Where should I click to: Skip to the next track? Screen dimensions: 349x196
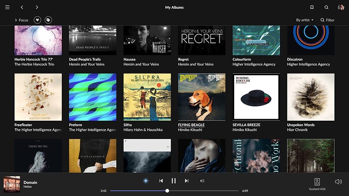click(x=187, y=181)
